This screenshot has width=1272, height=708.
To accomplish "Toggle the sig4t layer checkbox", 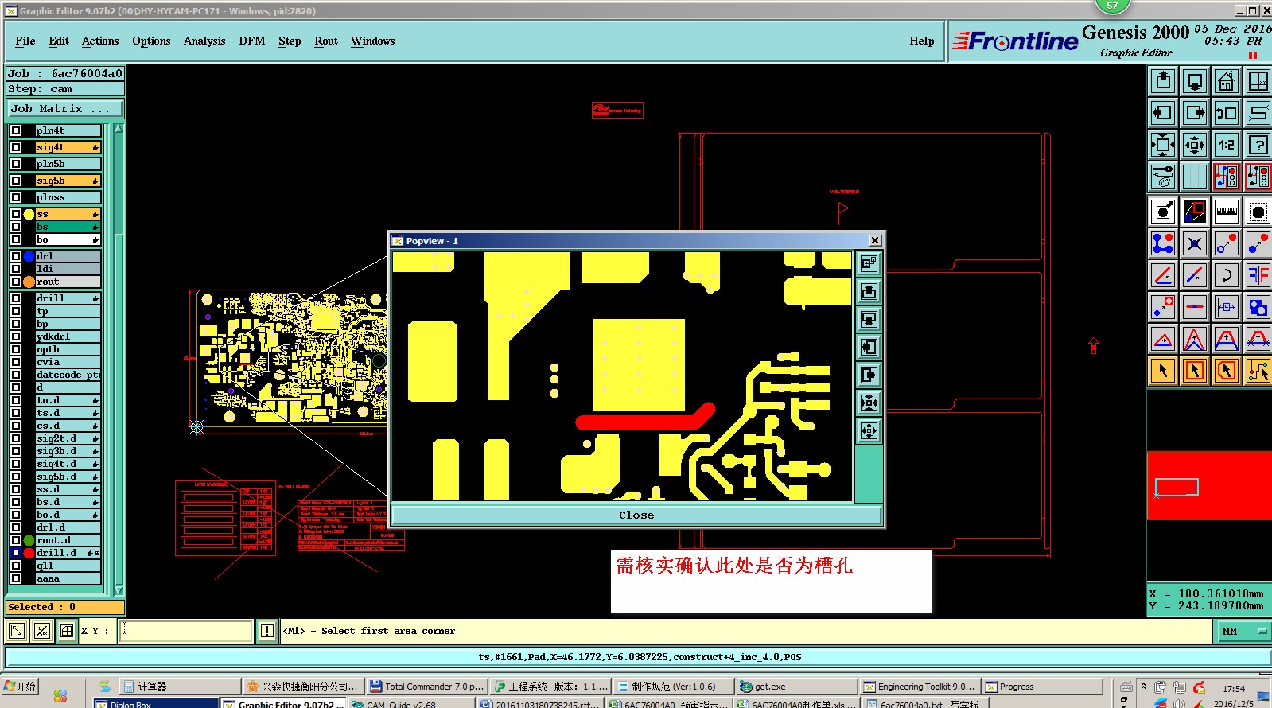I will point(16,147).
